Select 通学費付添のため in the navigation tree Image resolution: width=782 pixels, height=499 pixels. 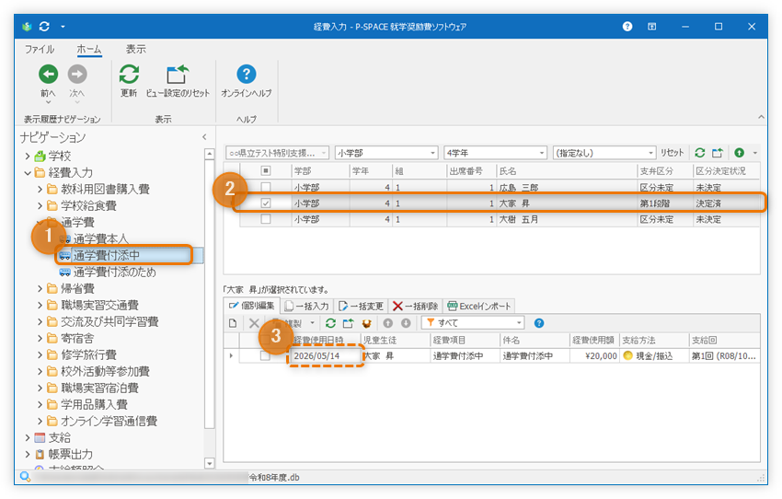tap(114, 272)
